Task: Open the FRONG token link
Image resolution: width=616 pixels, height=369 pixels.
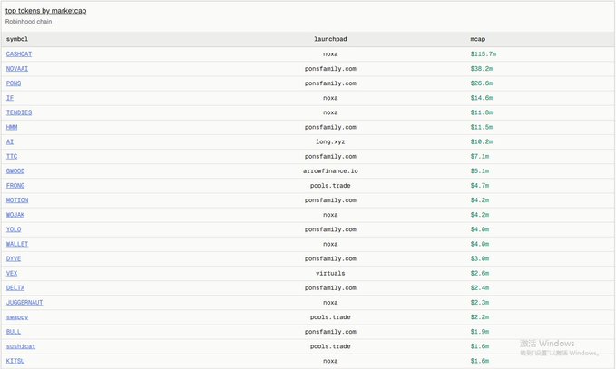Action: pos(15,186)
